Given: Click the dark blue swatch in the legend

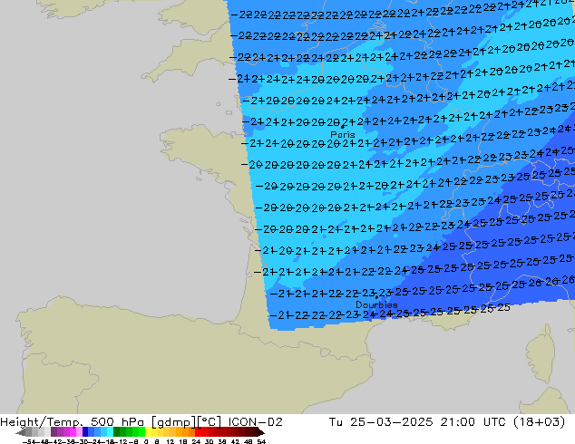Looking at the screenshot, I should click(85, 432).
